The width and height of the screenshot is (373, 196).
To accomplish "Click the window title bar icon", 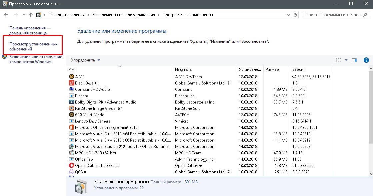I will 5,4.
